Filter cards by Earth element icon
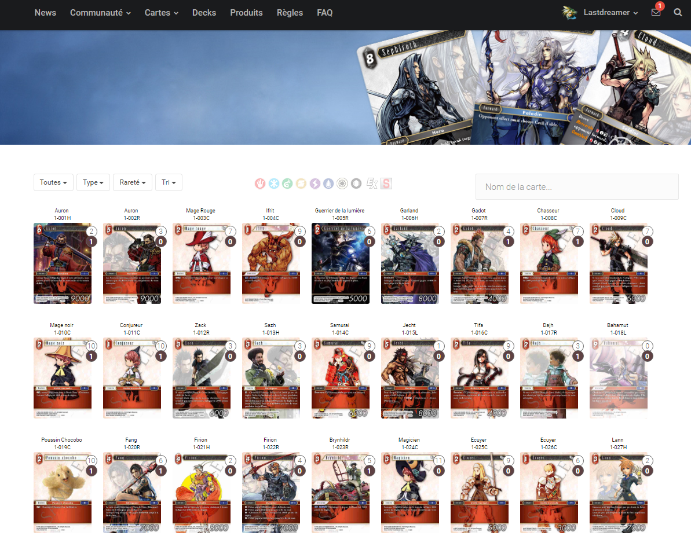Screen dimensions: 691x543 click(301, 184)
